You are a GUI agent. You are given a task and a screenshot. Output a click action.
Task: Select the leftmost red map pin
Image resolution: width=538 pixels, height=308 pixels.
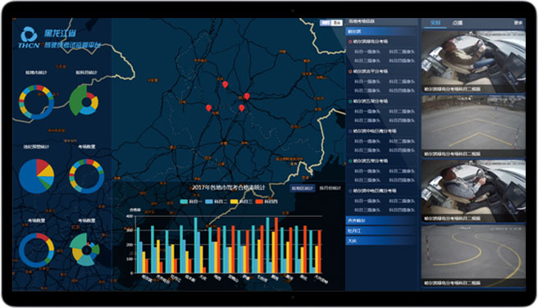point(208,108)
